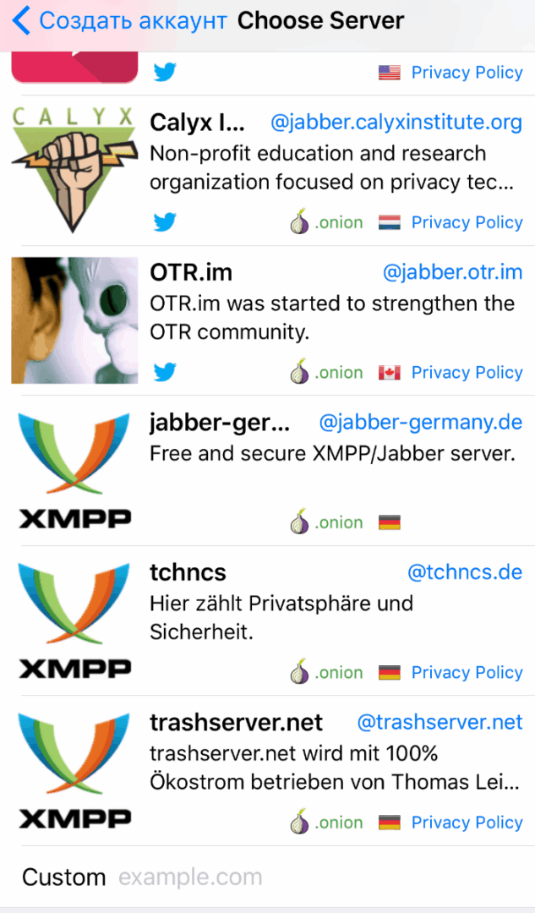Choose the OTR.im alien thumbnail
This screenshot has height=913, width=535.
[74, 320]
